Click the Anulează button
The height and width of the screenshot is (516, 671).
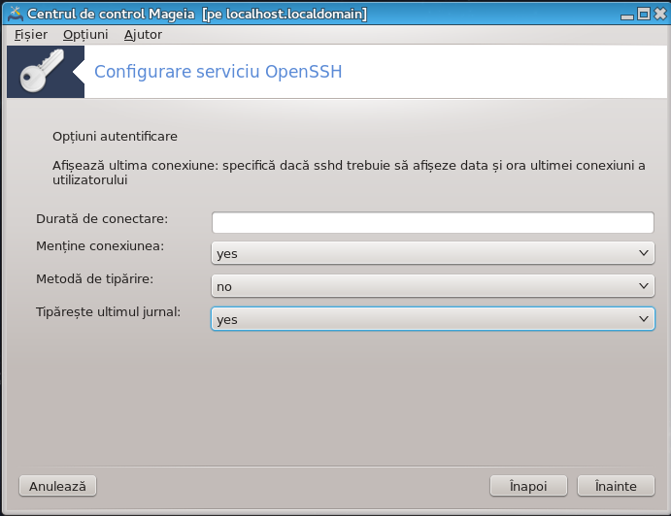pos(57,486)
